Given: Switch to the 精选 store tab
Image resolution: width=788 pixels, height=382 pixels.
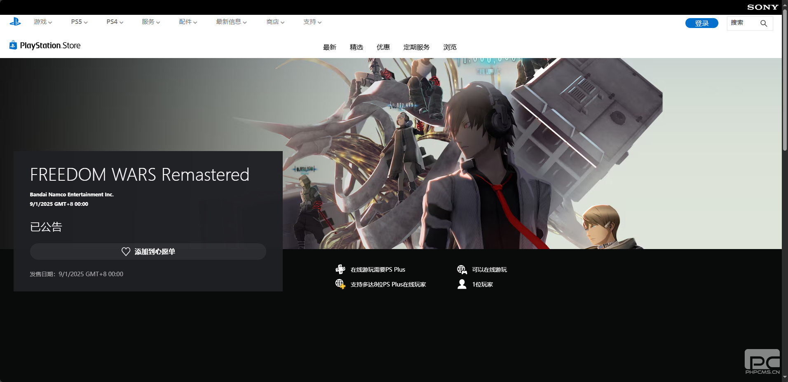Looking at the screenshot, I should 356,47.
